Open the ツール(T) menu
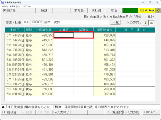The height and width of the screenshot is (120, 161). point(4,6)
